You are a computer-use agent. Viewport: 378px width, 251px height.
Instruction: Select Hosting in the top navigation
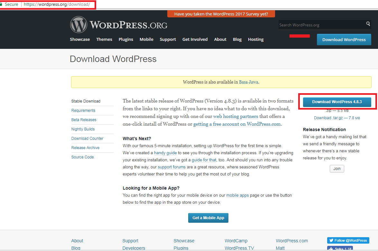[x=256, y=39]
